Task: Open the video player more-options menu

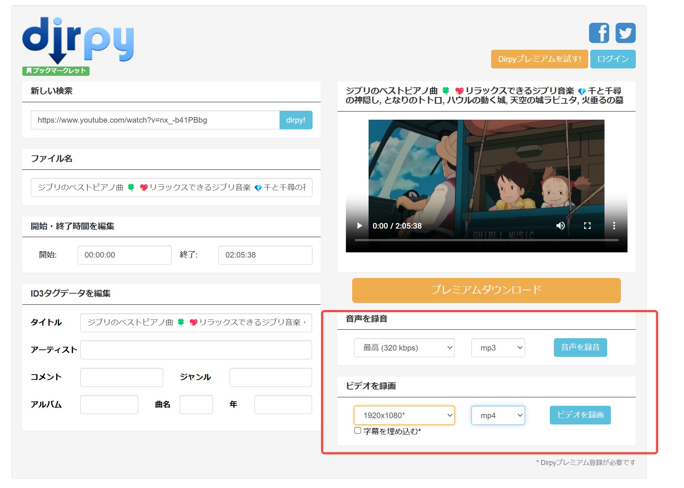Action: 614,226
